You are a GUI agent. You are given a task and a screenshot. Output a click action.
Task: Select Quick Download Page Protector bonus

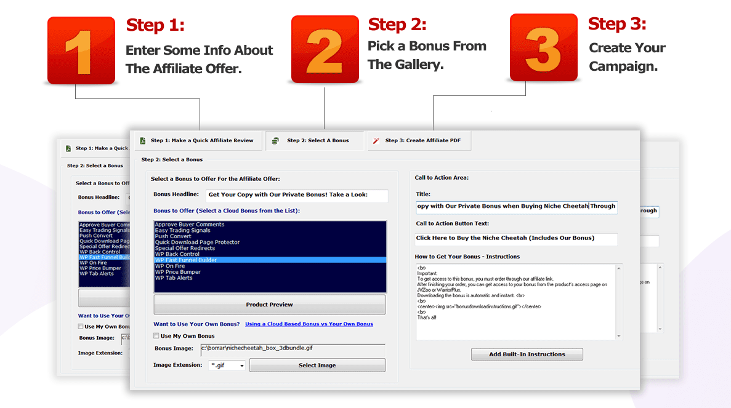(x=270, y=242)
